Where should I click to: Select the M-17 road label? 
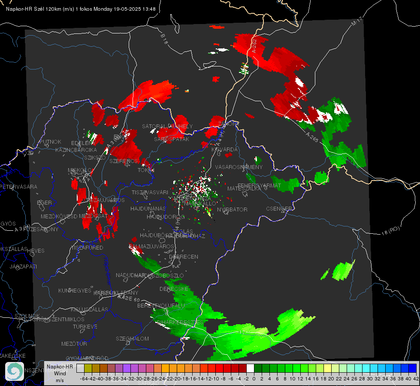pos(357,21)
